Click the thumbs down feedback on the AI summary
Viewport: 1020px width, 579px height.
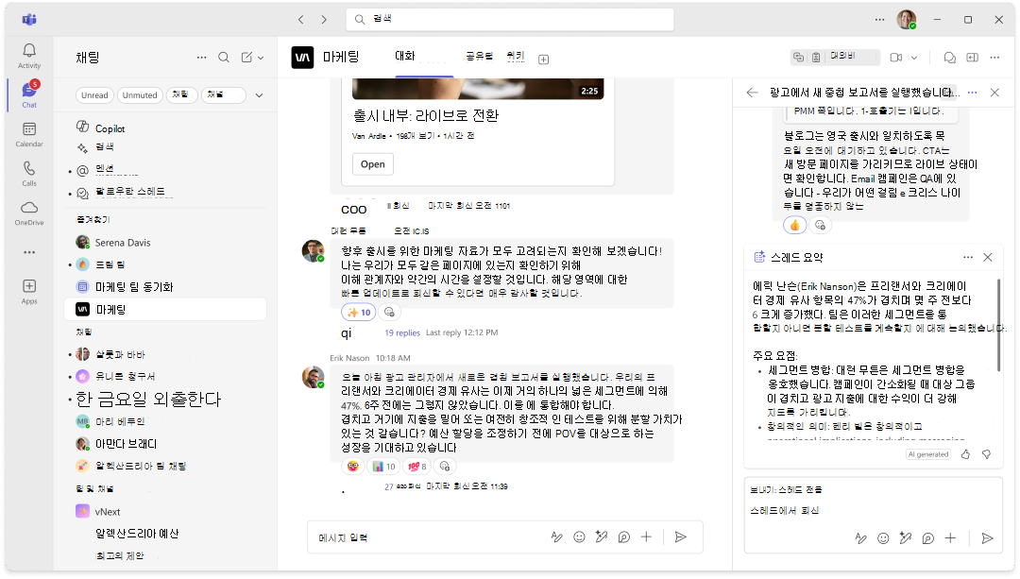coord(986,454)
